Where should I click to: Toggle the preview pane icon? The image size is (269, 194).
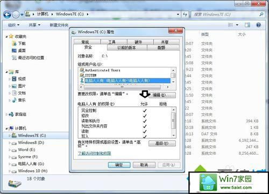click(247, 25)
